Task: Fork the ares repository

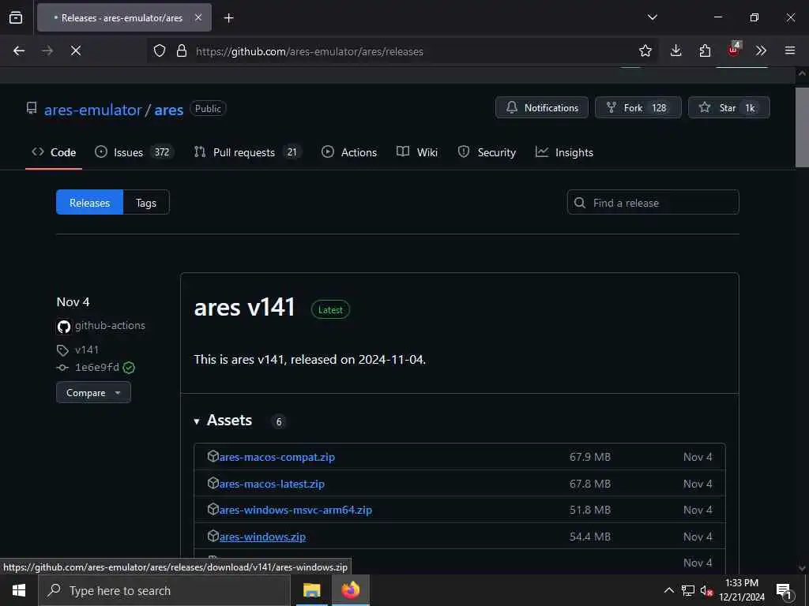Action: 638,107
